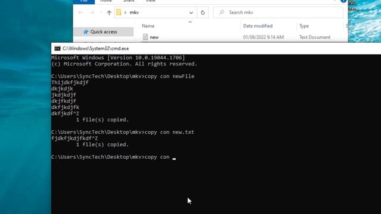Click the Thijdkfjkdjf output line
The image size is (381, 214).
70,83
